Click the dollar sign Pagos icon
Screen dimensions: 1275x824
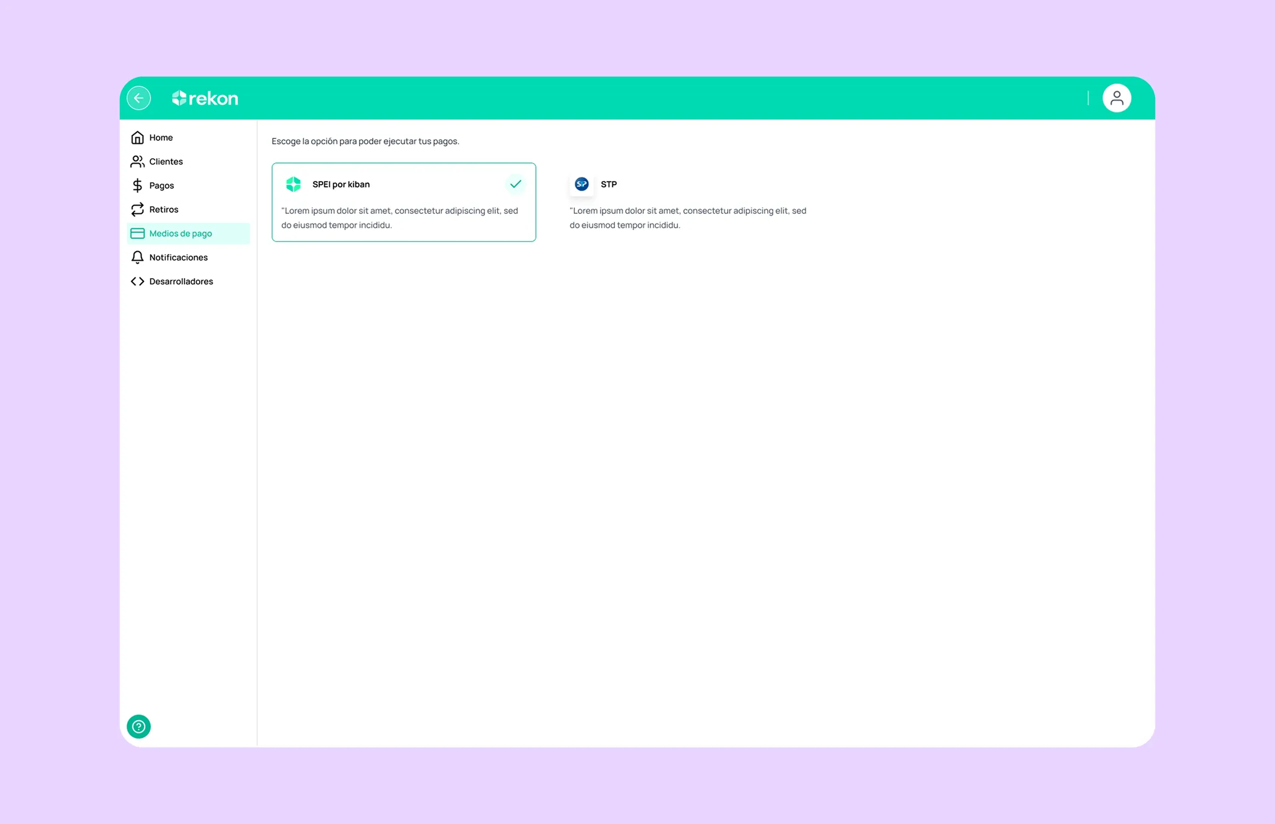[x=137, y=185]
